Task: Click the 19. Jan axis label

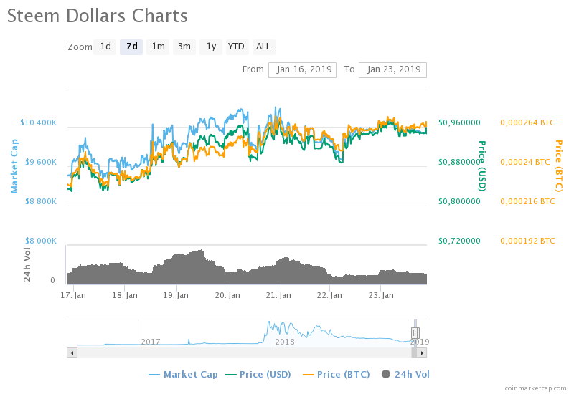Action: click(x=176, y=295)
